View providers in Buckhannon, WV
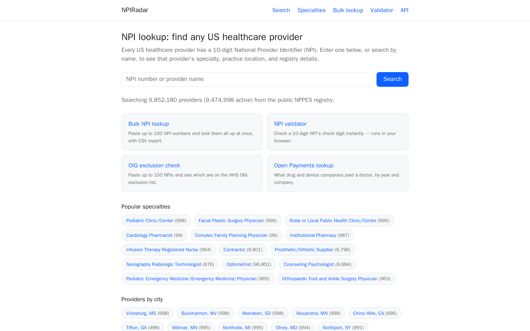The width and height of the screenshot is (530, 331). click(x=205, y=313)
